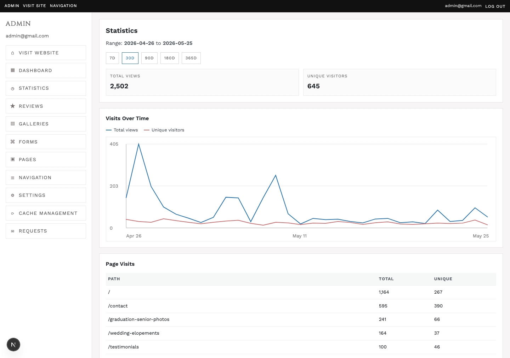Screen dimensions: 510x358
Task: Toggle Unique visitors legend entry
Action: [x=164, y=130]
